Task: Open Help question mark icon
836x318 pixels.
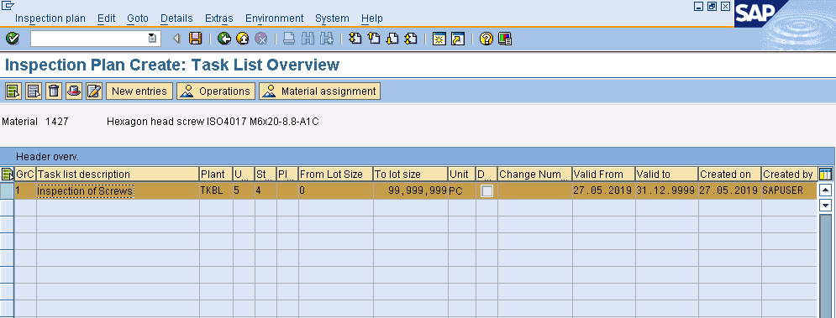Action: tap(486, 39)
